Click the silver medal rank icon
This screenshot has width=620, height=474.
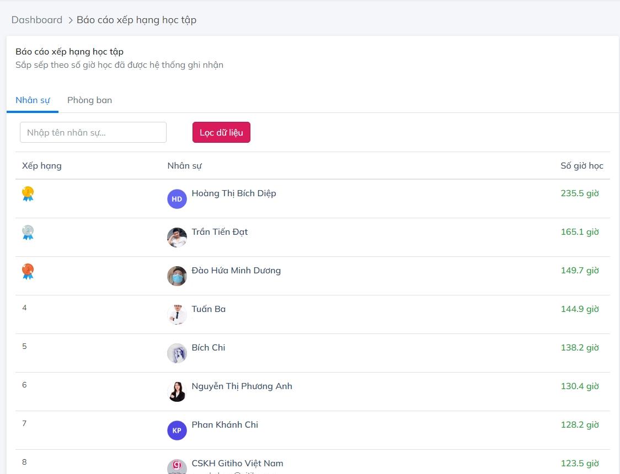click(28, 232)
